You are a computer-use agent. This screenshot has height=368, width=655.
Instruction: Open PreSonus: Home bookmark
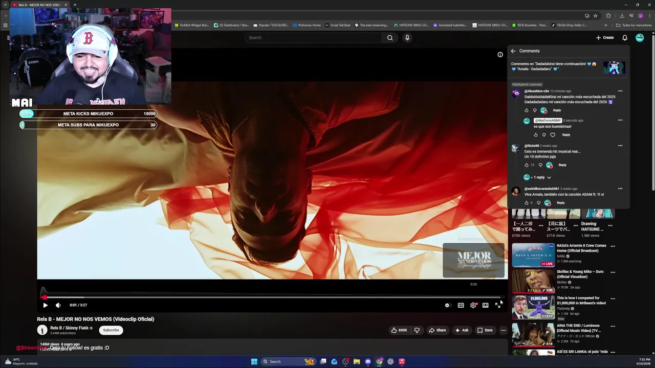(x=307, y=25)
